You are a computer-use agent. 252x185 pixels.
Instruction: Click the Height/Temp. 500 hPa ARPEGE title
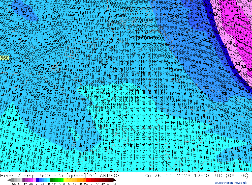coord(60,175)
